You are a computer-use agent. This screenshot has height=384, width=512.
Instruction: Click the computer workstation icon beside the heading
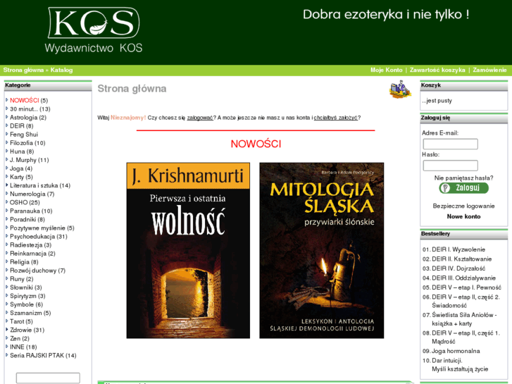tap(400, 89)
